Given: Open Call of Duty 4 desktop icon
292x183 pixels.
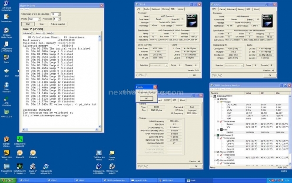Looking at the screenshot, I should point(20,169).
